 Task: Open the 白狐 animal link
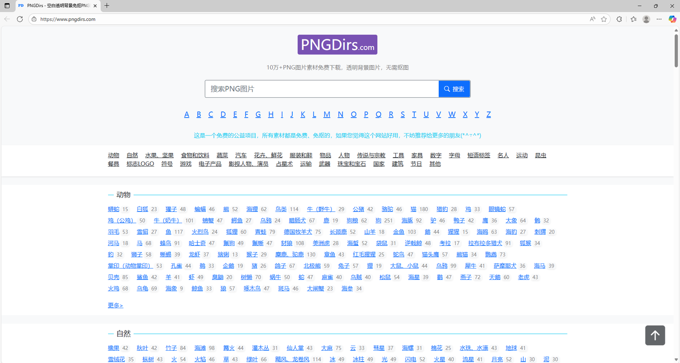(x=142, y=209)
